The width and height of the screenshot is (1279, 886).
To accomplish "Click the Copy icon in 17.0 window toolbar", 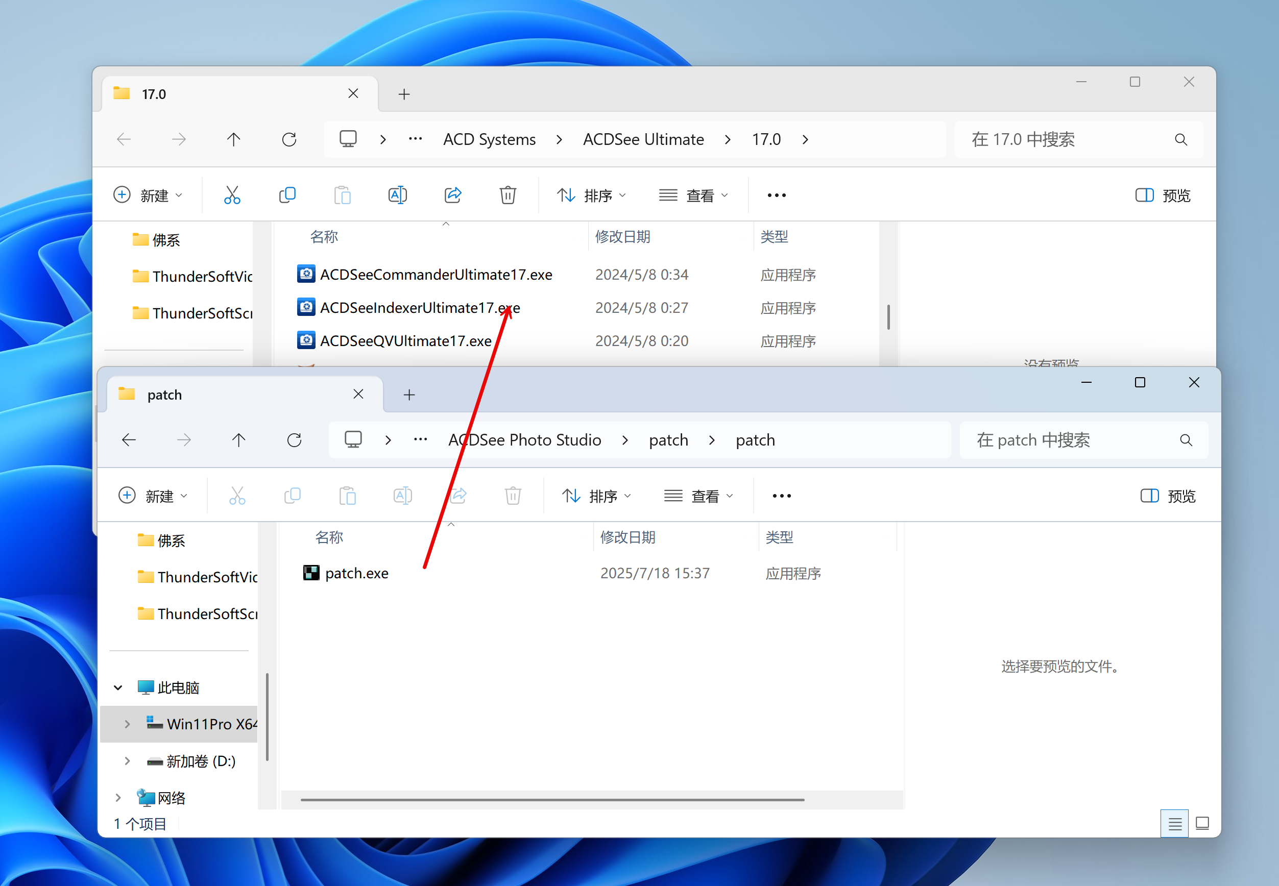I will tap(287, 195).
